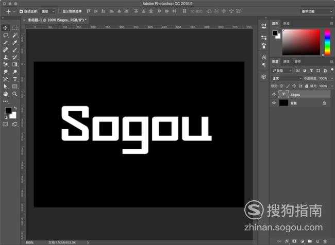The image size is (335, 245).
Task: Hide the Sogou text layer eye icon
Action: tap(274, 94)
